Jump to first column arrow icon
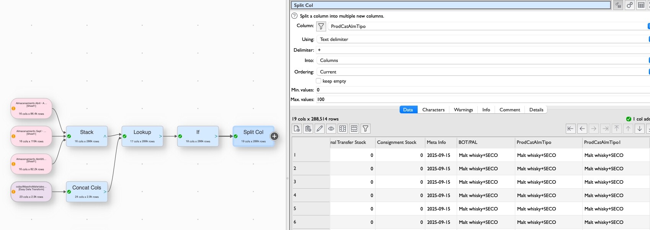650x230 pixels. (570, 129)
